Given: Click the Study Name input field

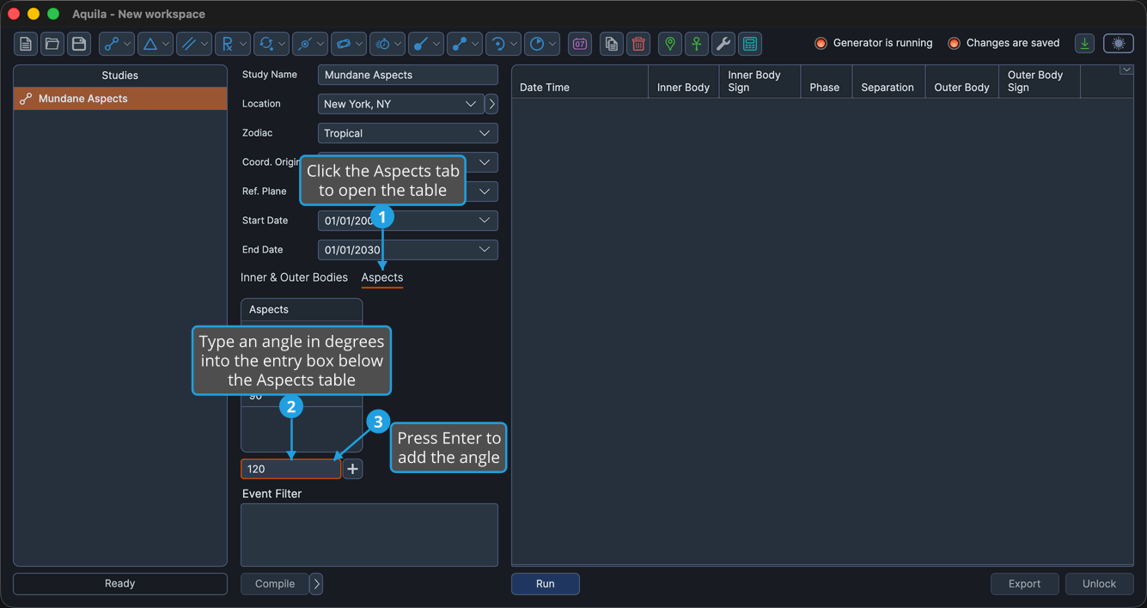Looking at the screenshot, I should [x=408, y=75].
